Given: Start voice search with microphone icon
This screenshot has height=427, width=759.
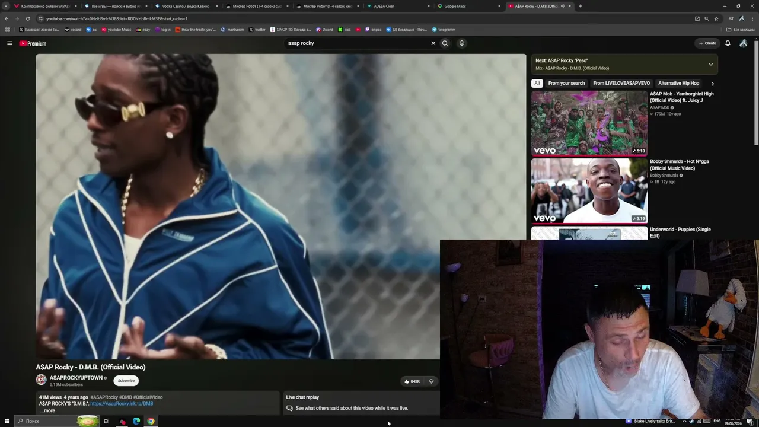Looking at the screenshot, I should (x=461, y=43).
